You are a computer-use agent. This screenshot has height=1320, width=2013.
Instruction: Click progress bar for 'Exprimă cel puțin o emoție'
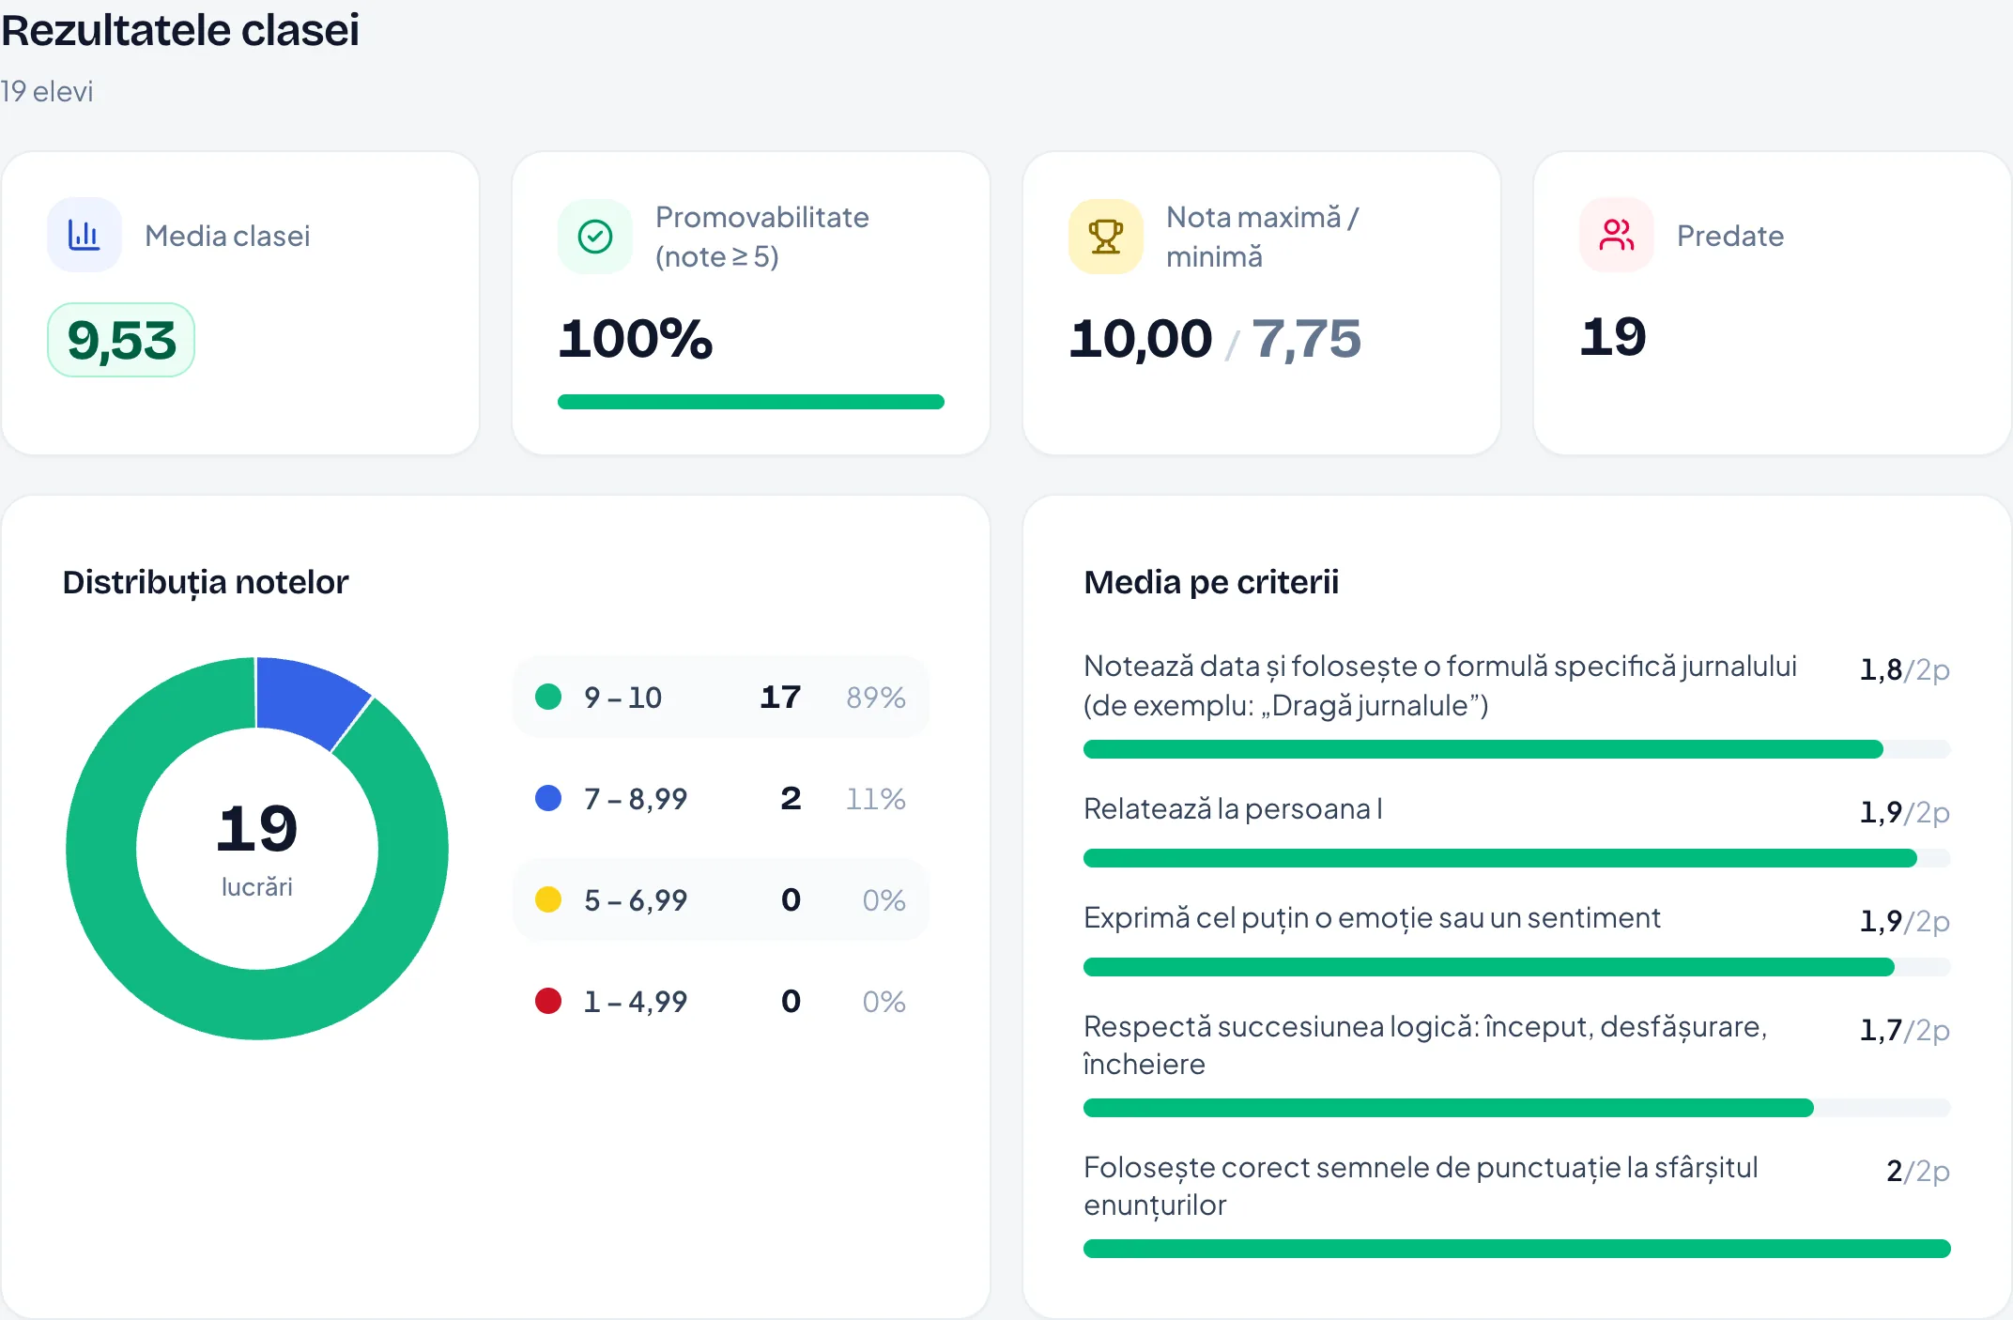[1517, 967]
